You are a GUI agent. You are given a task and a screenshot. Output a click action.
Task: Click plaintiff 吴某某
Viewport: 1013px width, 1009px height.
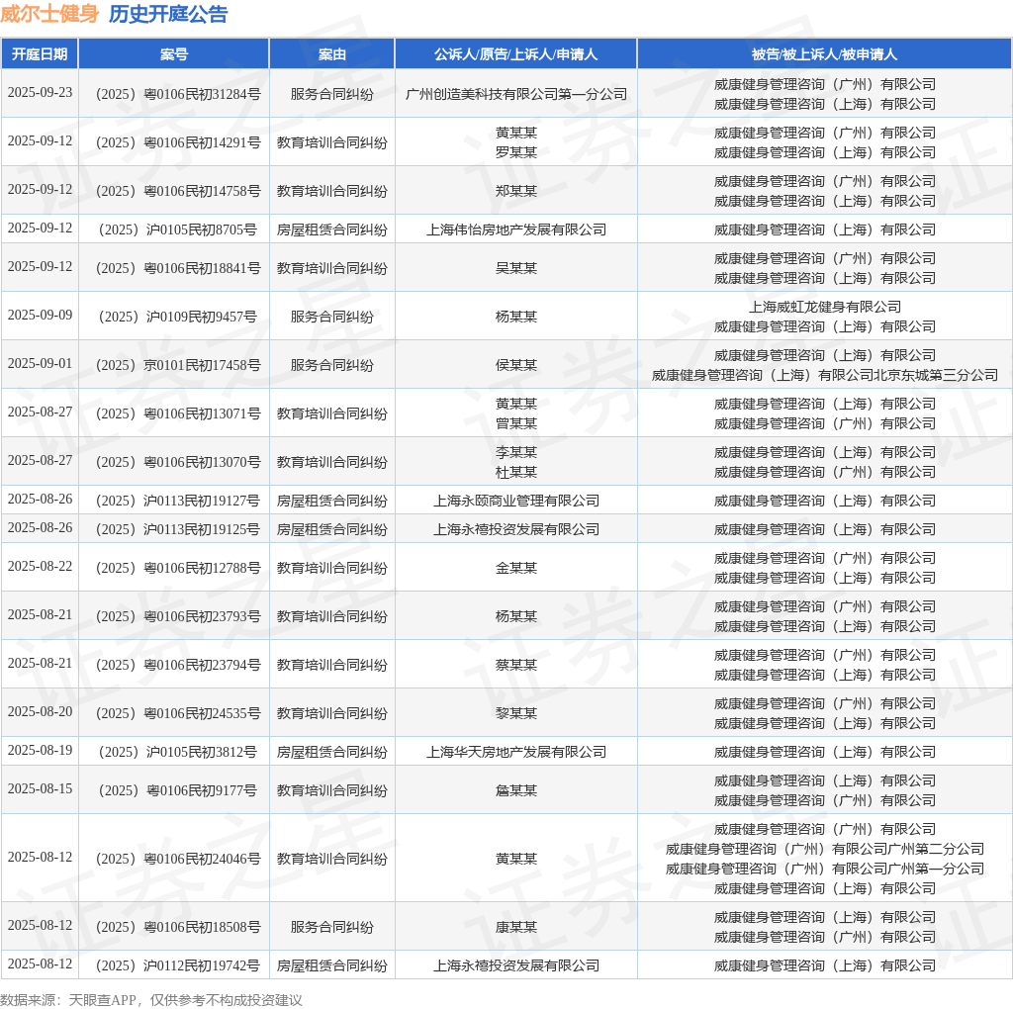[x=516, y=268]
